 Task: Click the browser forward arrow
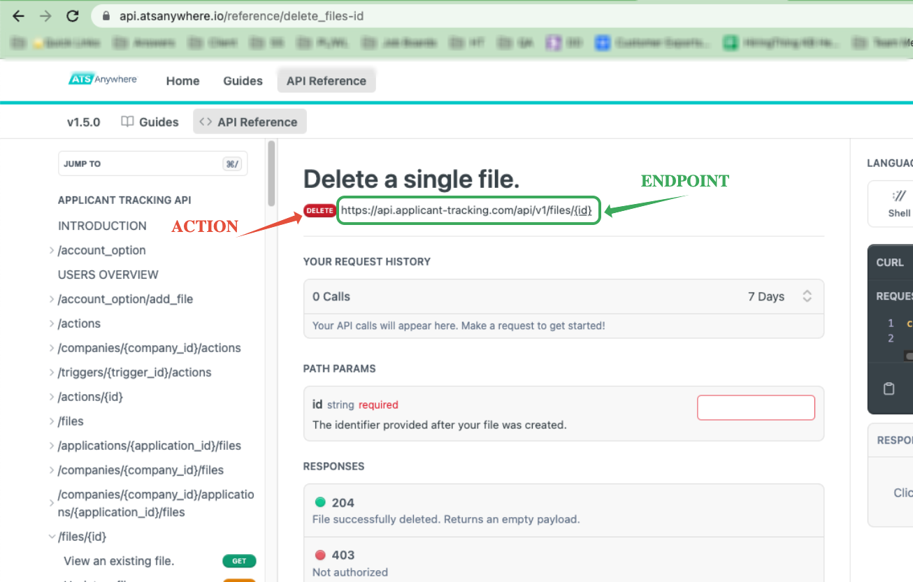pyautogui.click(x=45, y=16)
